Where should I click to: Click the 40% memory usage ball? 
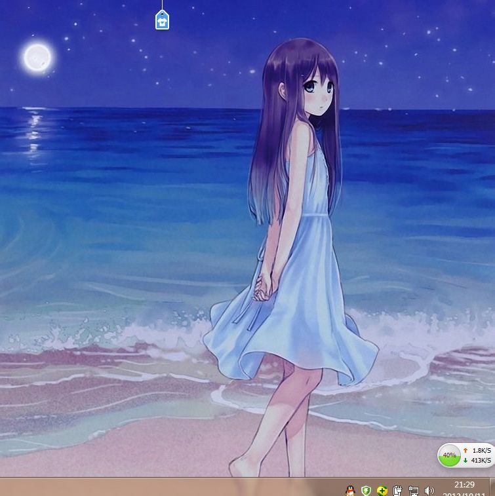[x=449, y=455]
